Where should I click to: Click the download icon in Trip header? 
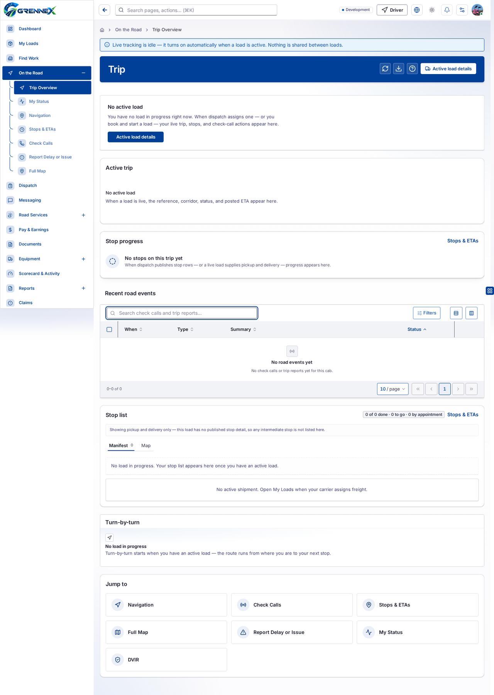pos(399,69)
